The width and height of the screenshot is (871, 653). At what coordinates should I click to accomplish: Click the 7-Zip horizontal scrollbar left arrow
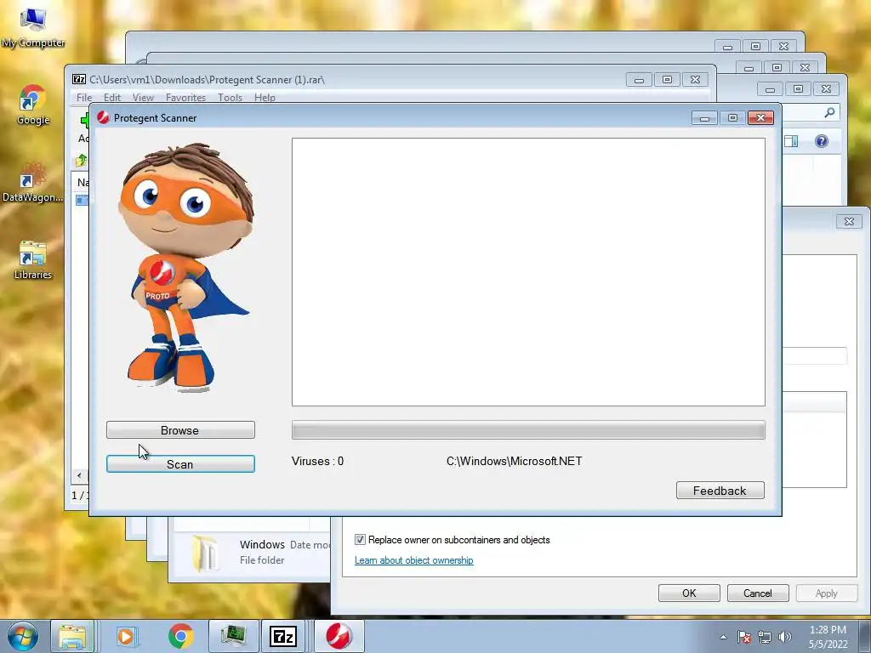(x=79, y=475)
